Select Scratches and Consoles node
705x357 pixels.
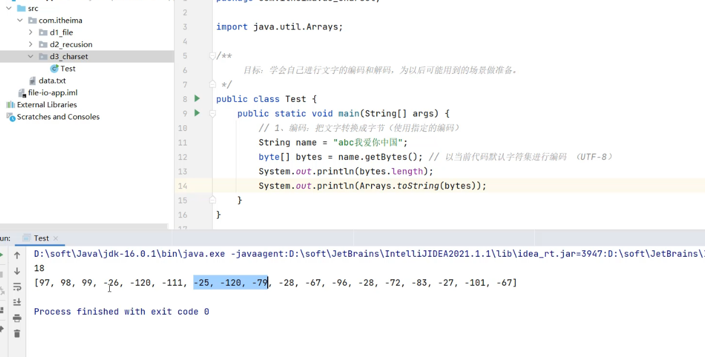click(x=58, y=116)
